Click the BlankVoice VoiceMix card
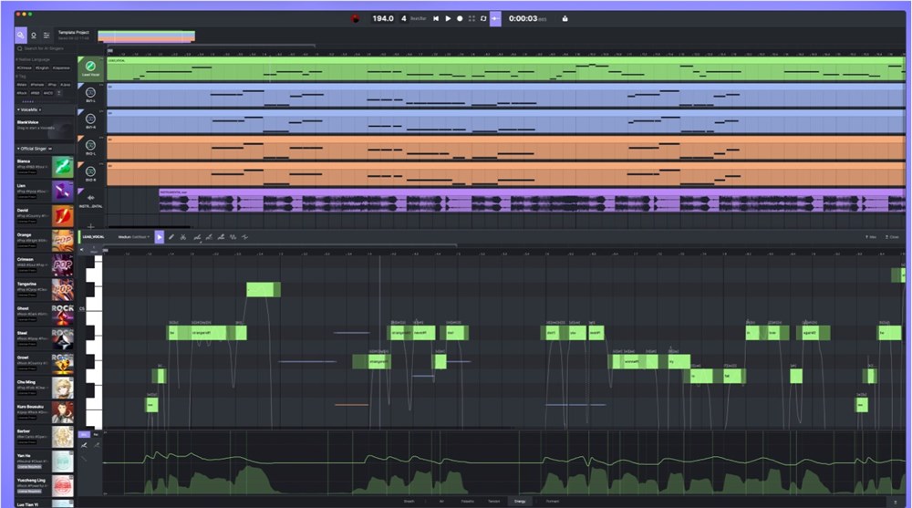 click(x=45, y=128)
